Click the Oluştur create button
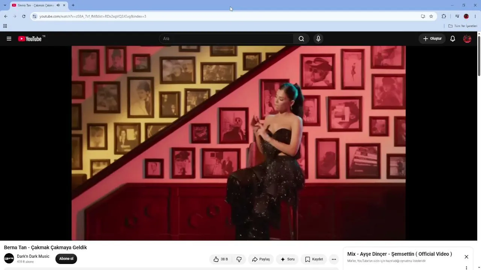The width and height of the screenshot is (481, 270). 432,39
